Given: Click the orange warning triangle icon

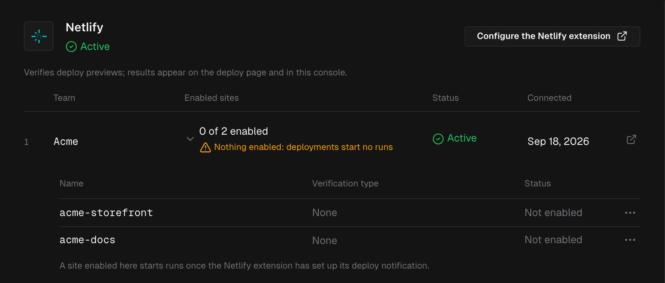Looking at the screenshot, I should [x=205, y=147].
